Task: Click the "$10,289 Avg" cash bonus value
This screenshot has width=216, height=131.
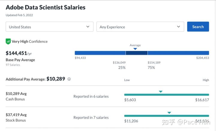Action: 16,94
